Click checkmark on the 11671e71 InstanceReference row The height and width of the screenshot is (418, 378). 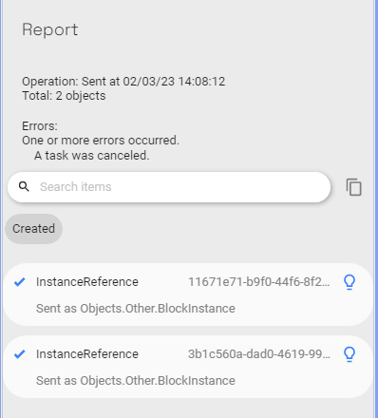(x=20, y=282)
